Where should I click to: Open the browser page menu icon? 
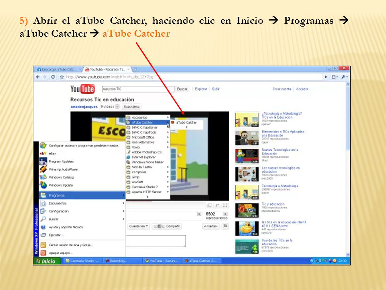pyautogui.click(x=335, y=77)
